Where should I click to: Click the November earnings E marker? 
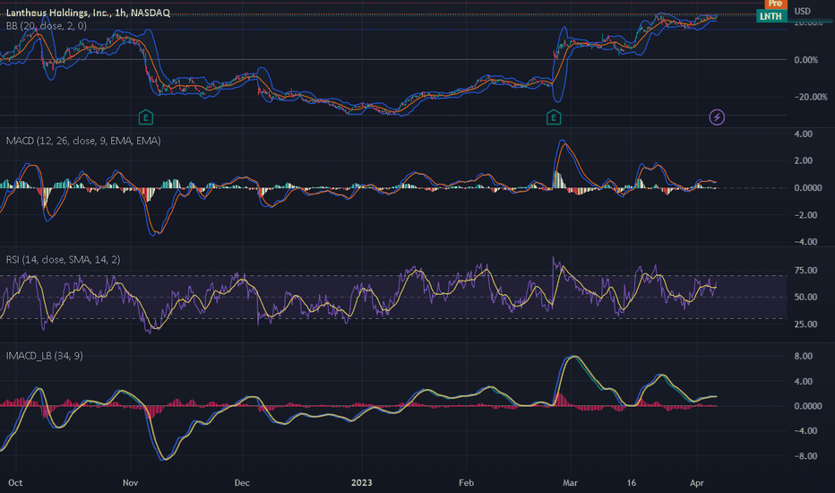[x=145, y=117]
